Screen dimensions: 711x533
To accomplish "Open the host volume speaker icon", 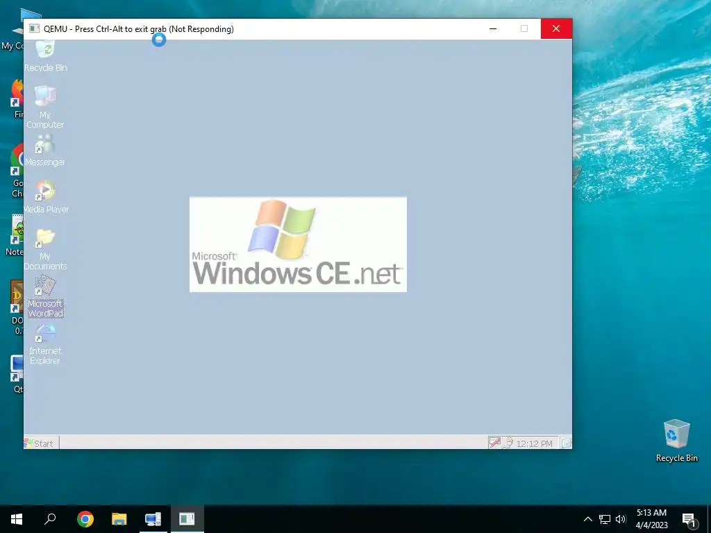I will [x=621, y=519].
